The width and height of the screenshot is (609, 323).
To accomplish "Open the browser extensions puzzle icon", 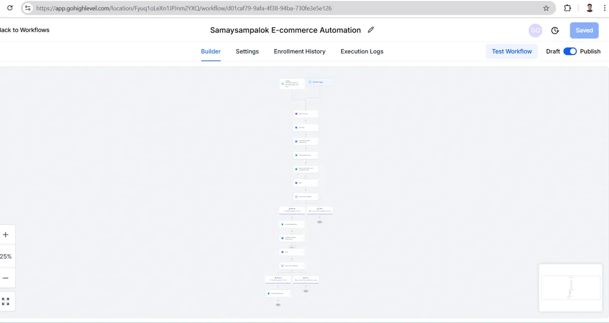I will [567, 8].
